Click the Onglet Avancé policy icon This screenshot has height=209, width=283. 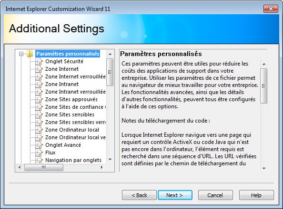click(x=39, y=145)
